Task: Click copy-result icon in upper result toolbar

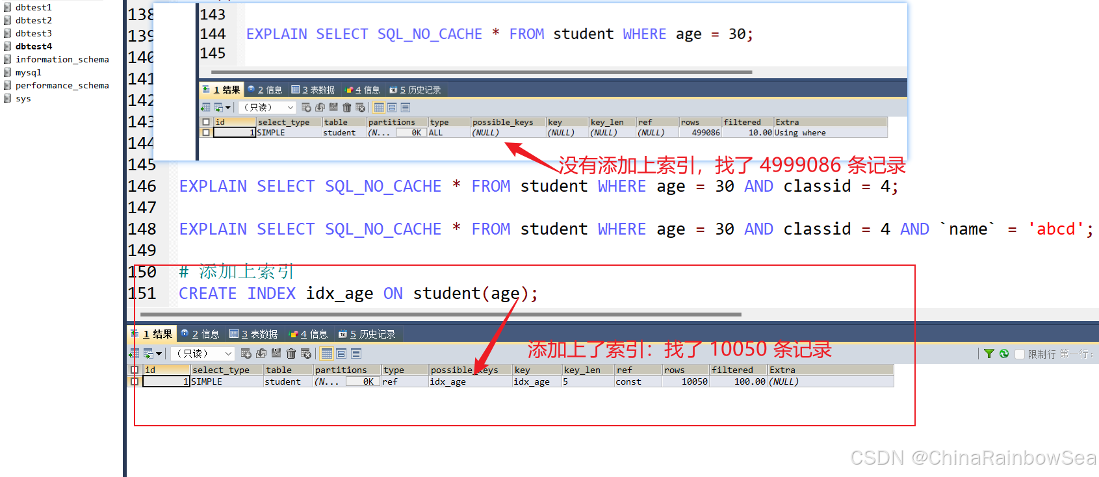Action: point(218,107)
